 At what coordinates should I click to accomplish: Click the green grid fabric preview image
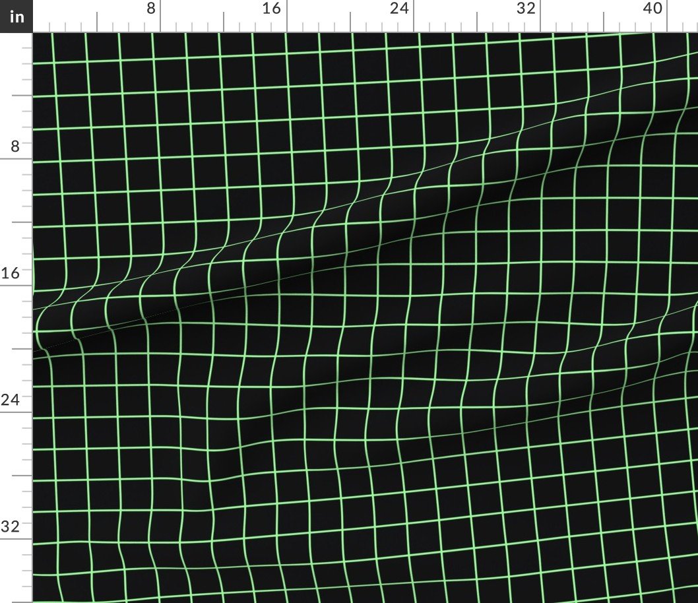[x=365, y=318]
